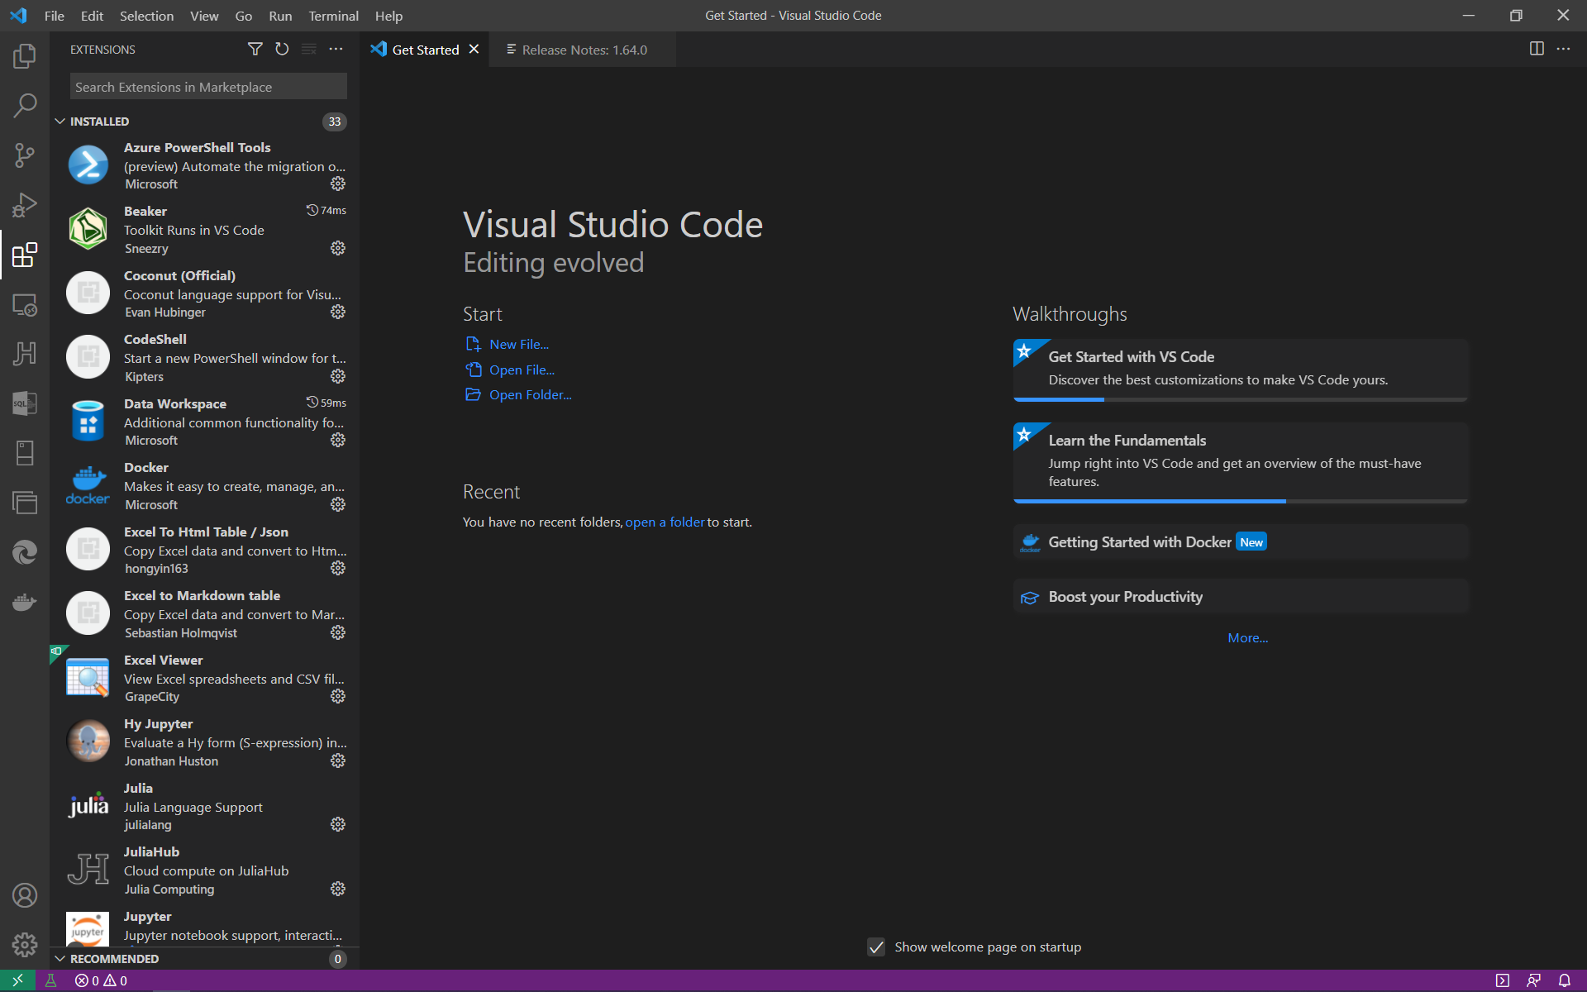This screenshot has height=992, width=1587.
Task: Open the Docker extension panel
Action: pyautogui.click(x=25, y=602)
